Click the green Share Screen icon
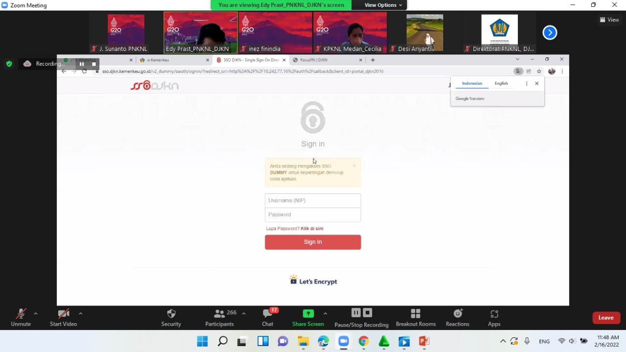 pyautogui.click(x=308, y=314)
